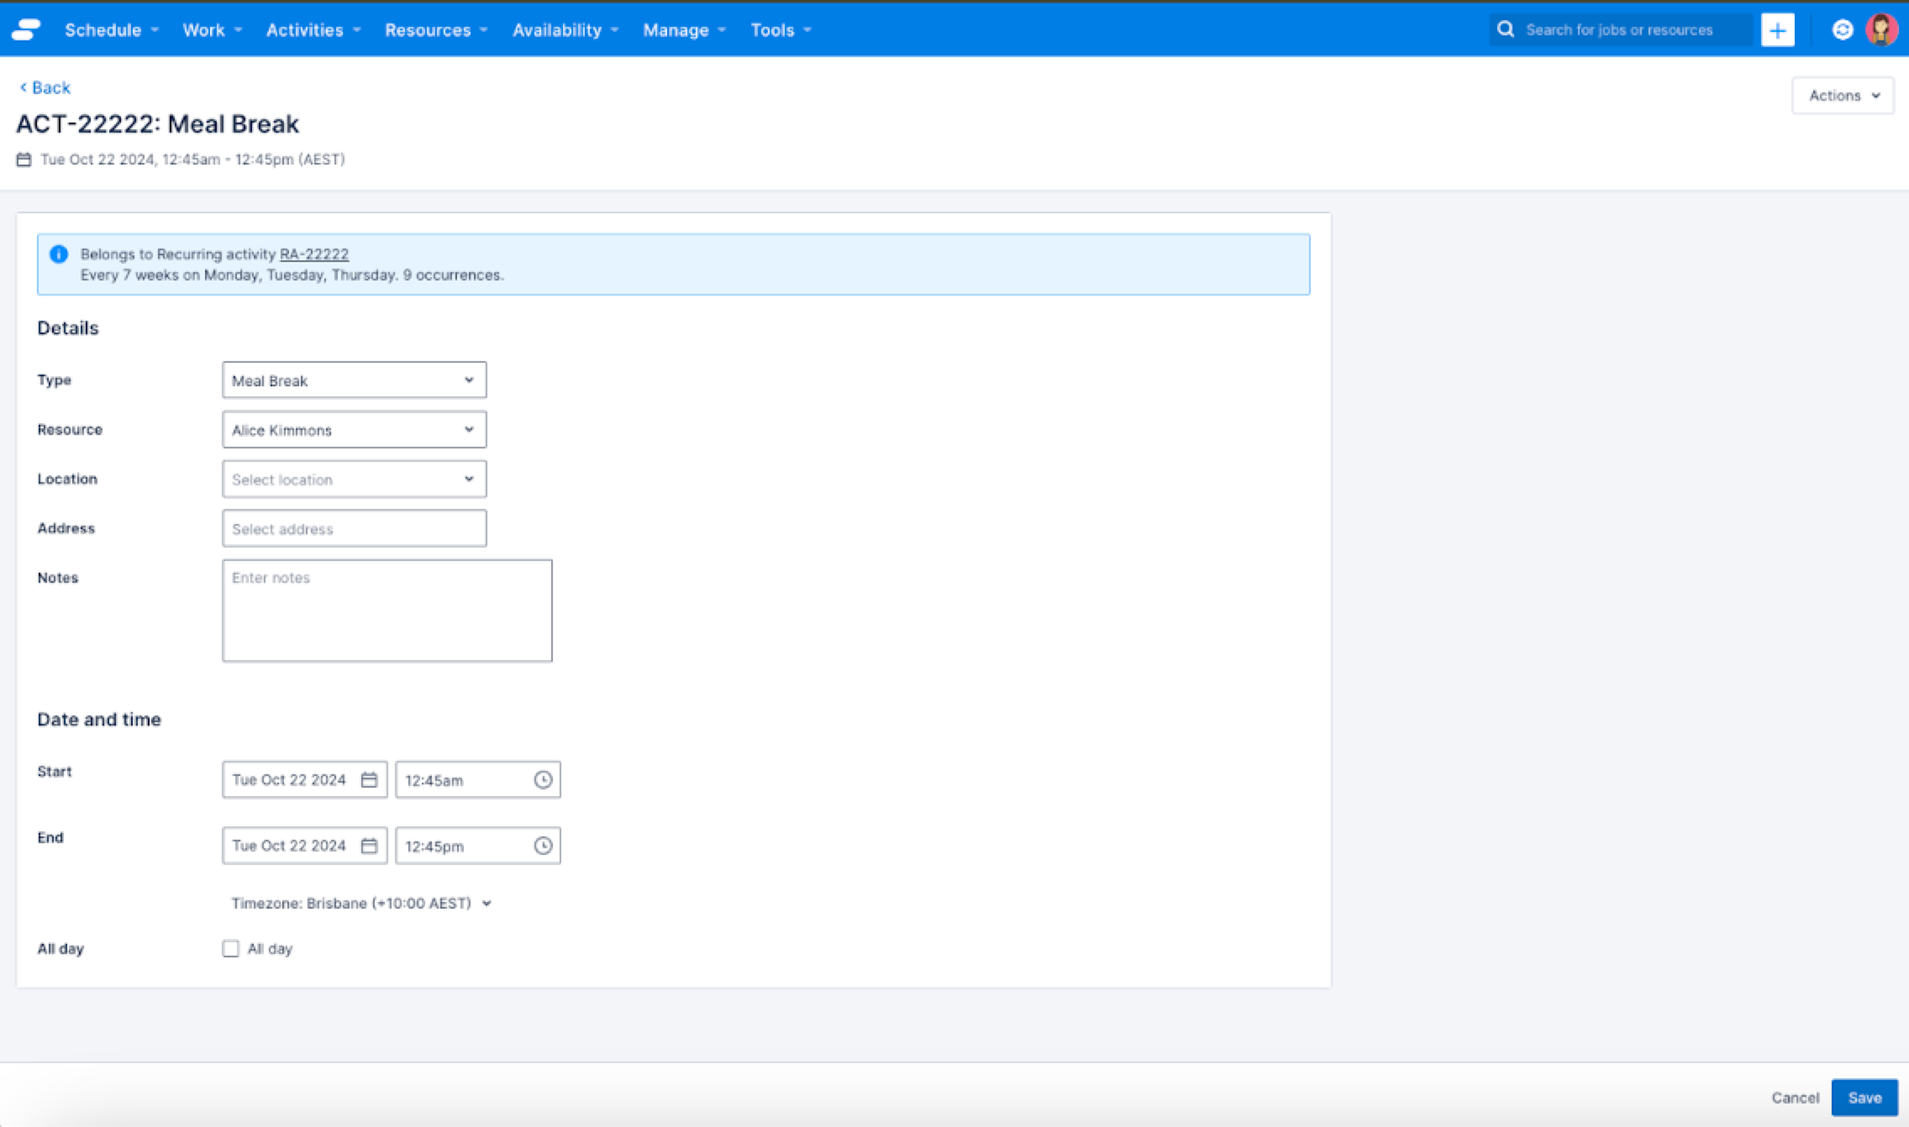1909x1127 pixels.
Task: Follow the RA-22222 recurring activity link
Action: tap(313, 254)
